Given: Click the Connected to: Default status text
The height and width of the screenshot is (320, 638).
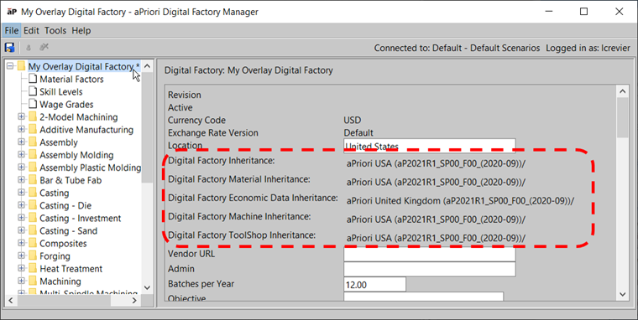Looking at the screenshot, I should [x=457, y=48].
